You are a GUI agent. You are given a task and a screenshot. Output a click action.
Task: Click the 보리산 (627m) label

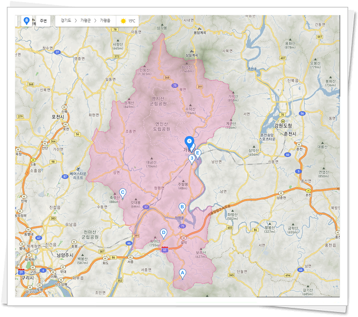pyautogui.click(x=201, y=254)
